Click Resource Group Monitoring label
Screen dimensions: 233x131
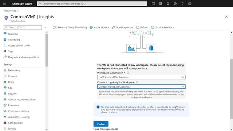(x=72, y=28)
